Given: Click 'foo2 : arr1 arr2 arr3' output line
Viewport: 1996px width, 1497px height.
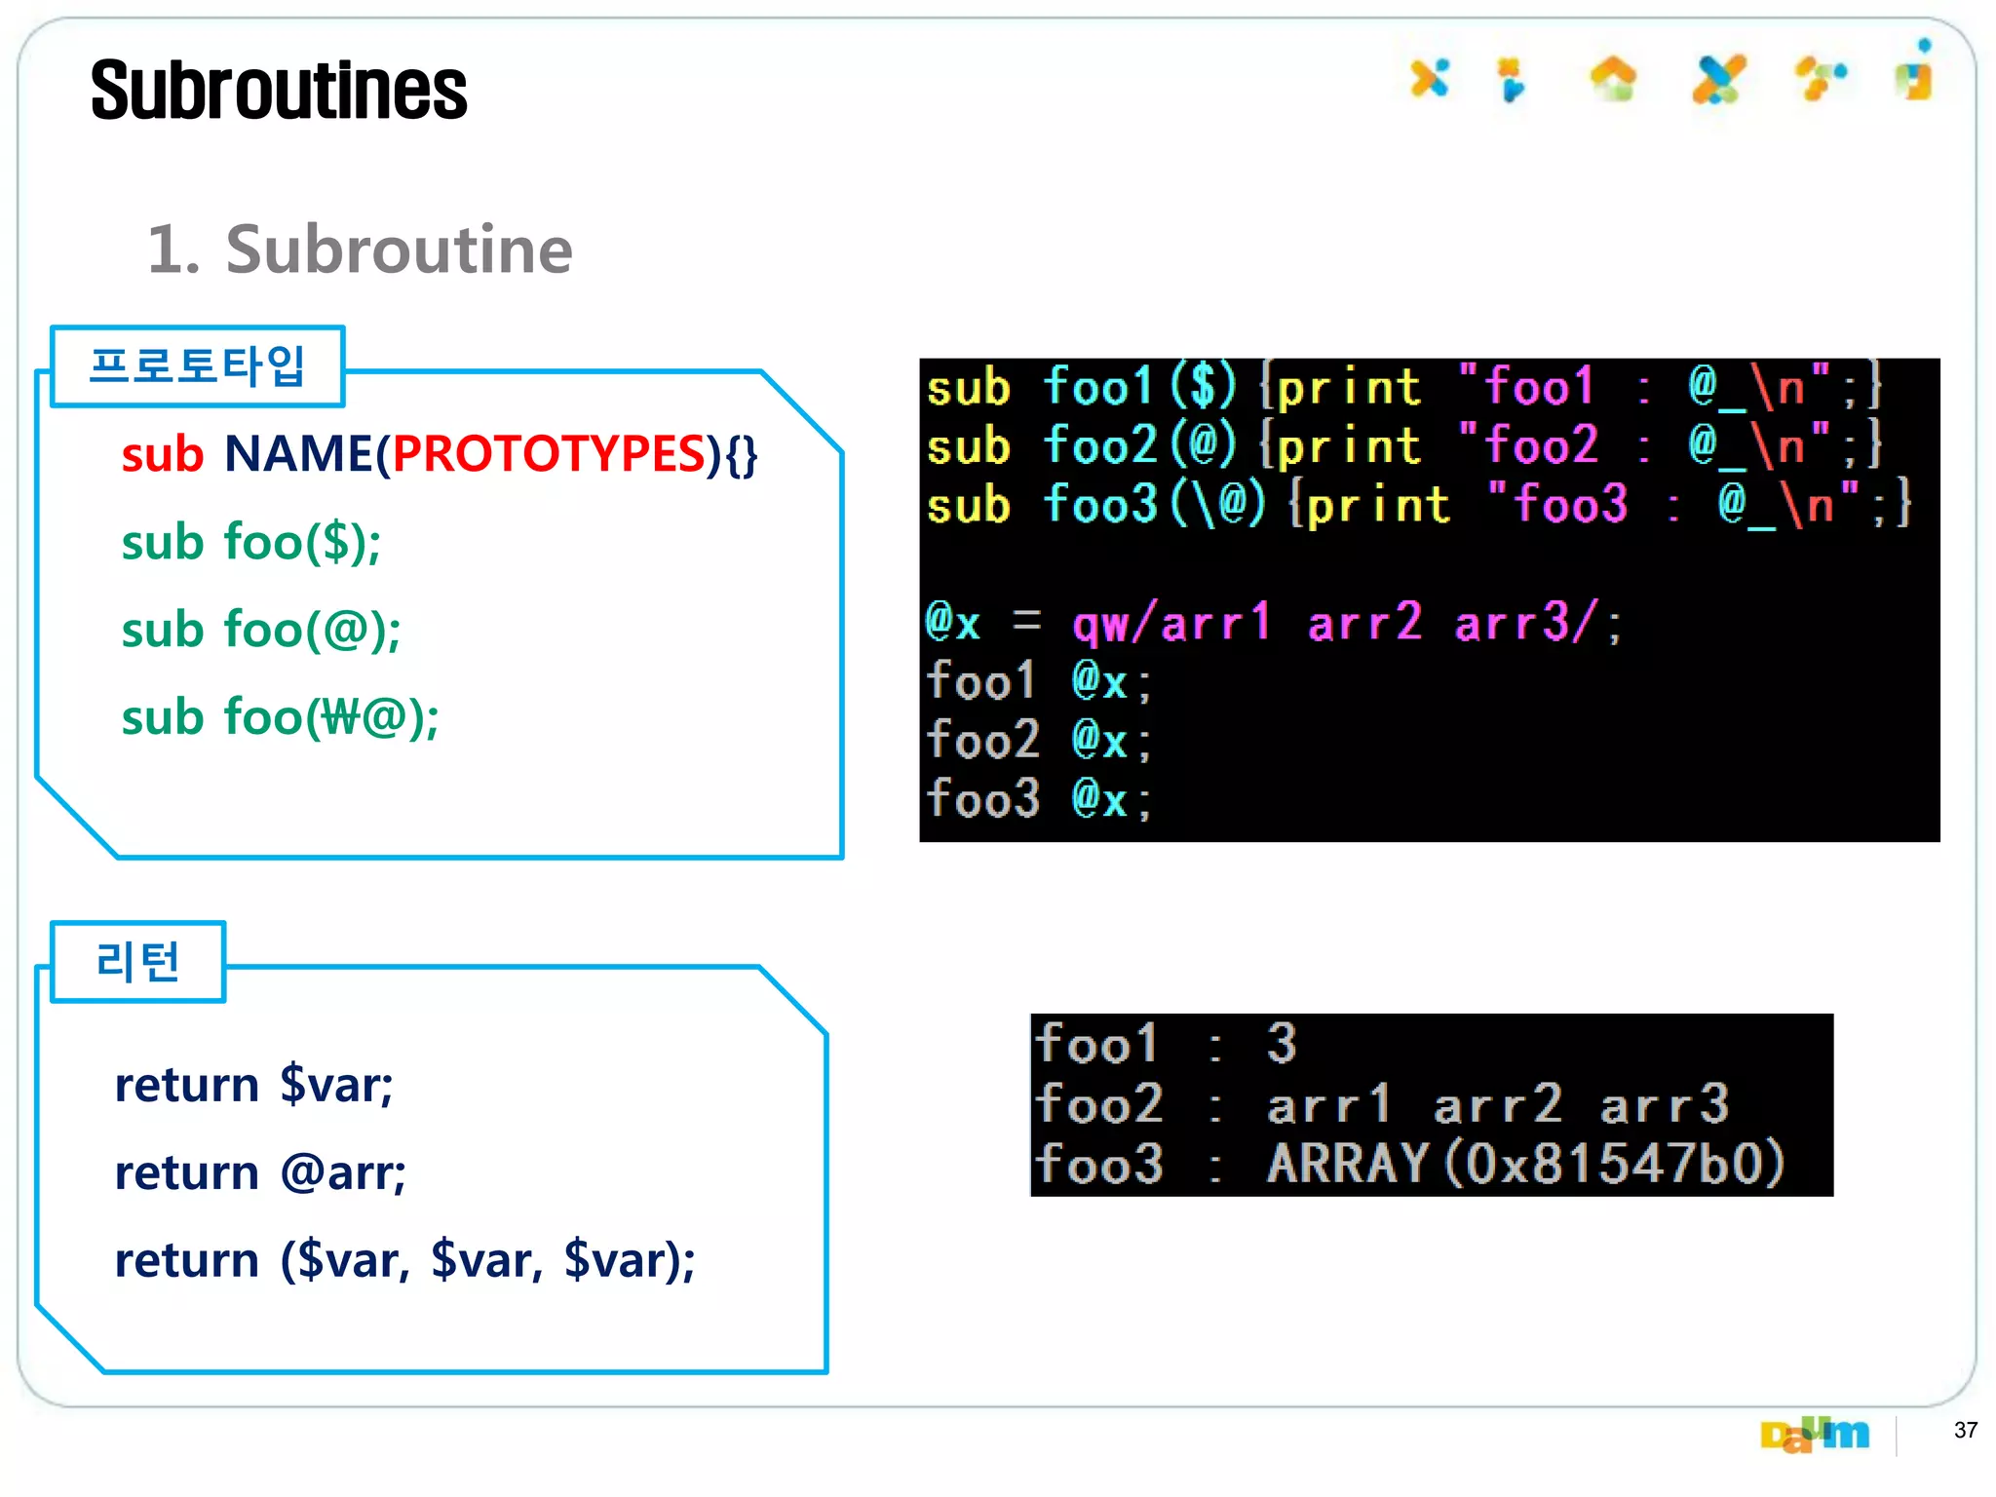Looking at the screenshot, I should (x=1382, y=1104).
